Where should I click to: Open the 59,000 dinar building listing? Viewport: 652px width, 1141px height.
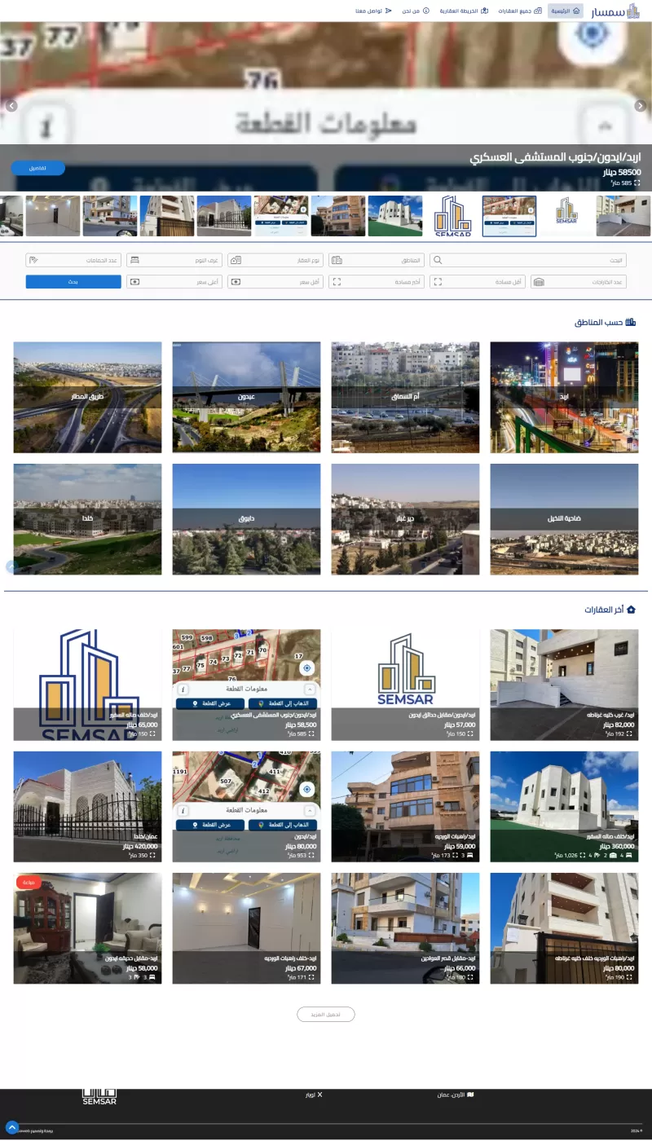pyautogui.click(x=405, y=807)
